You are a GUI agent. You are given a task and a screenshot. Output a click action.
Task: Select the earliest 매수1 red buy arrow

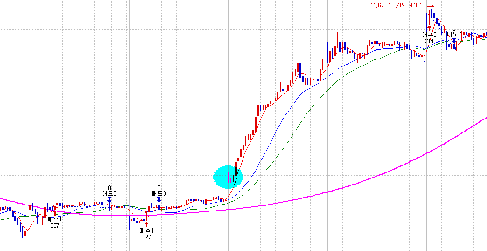tap(55, 212)
